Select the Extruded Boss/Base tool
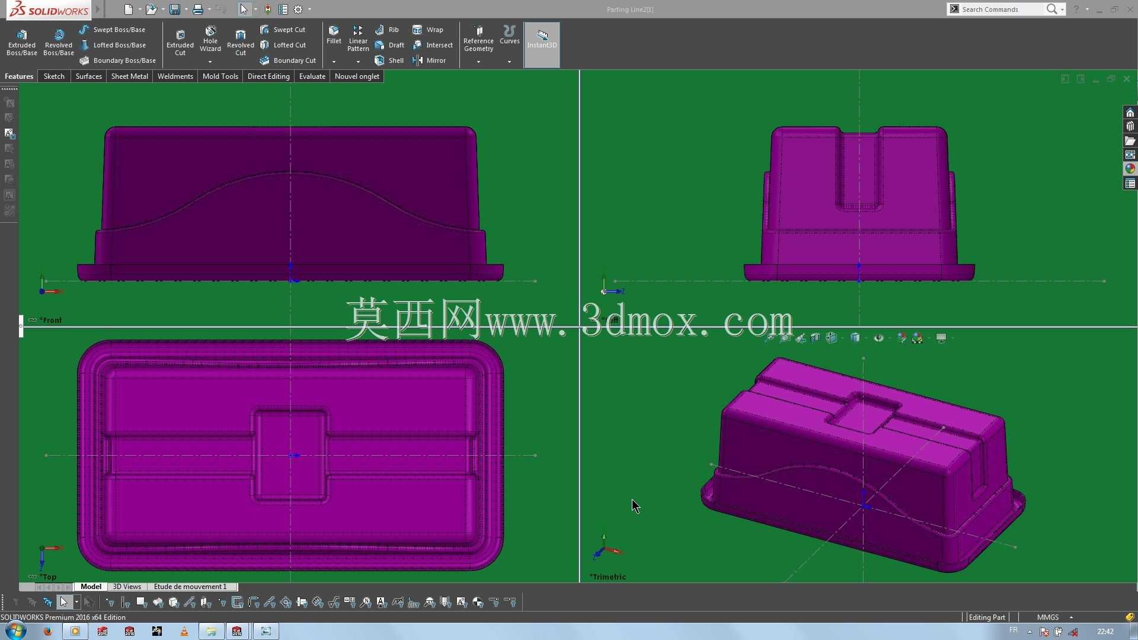1138x640 pixels. click(x=22, y=43)
